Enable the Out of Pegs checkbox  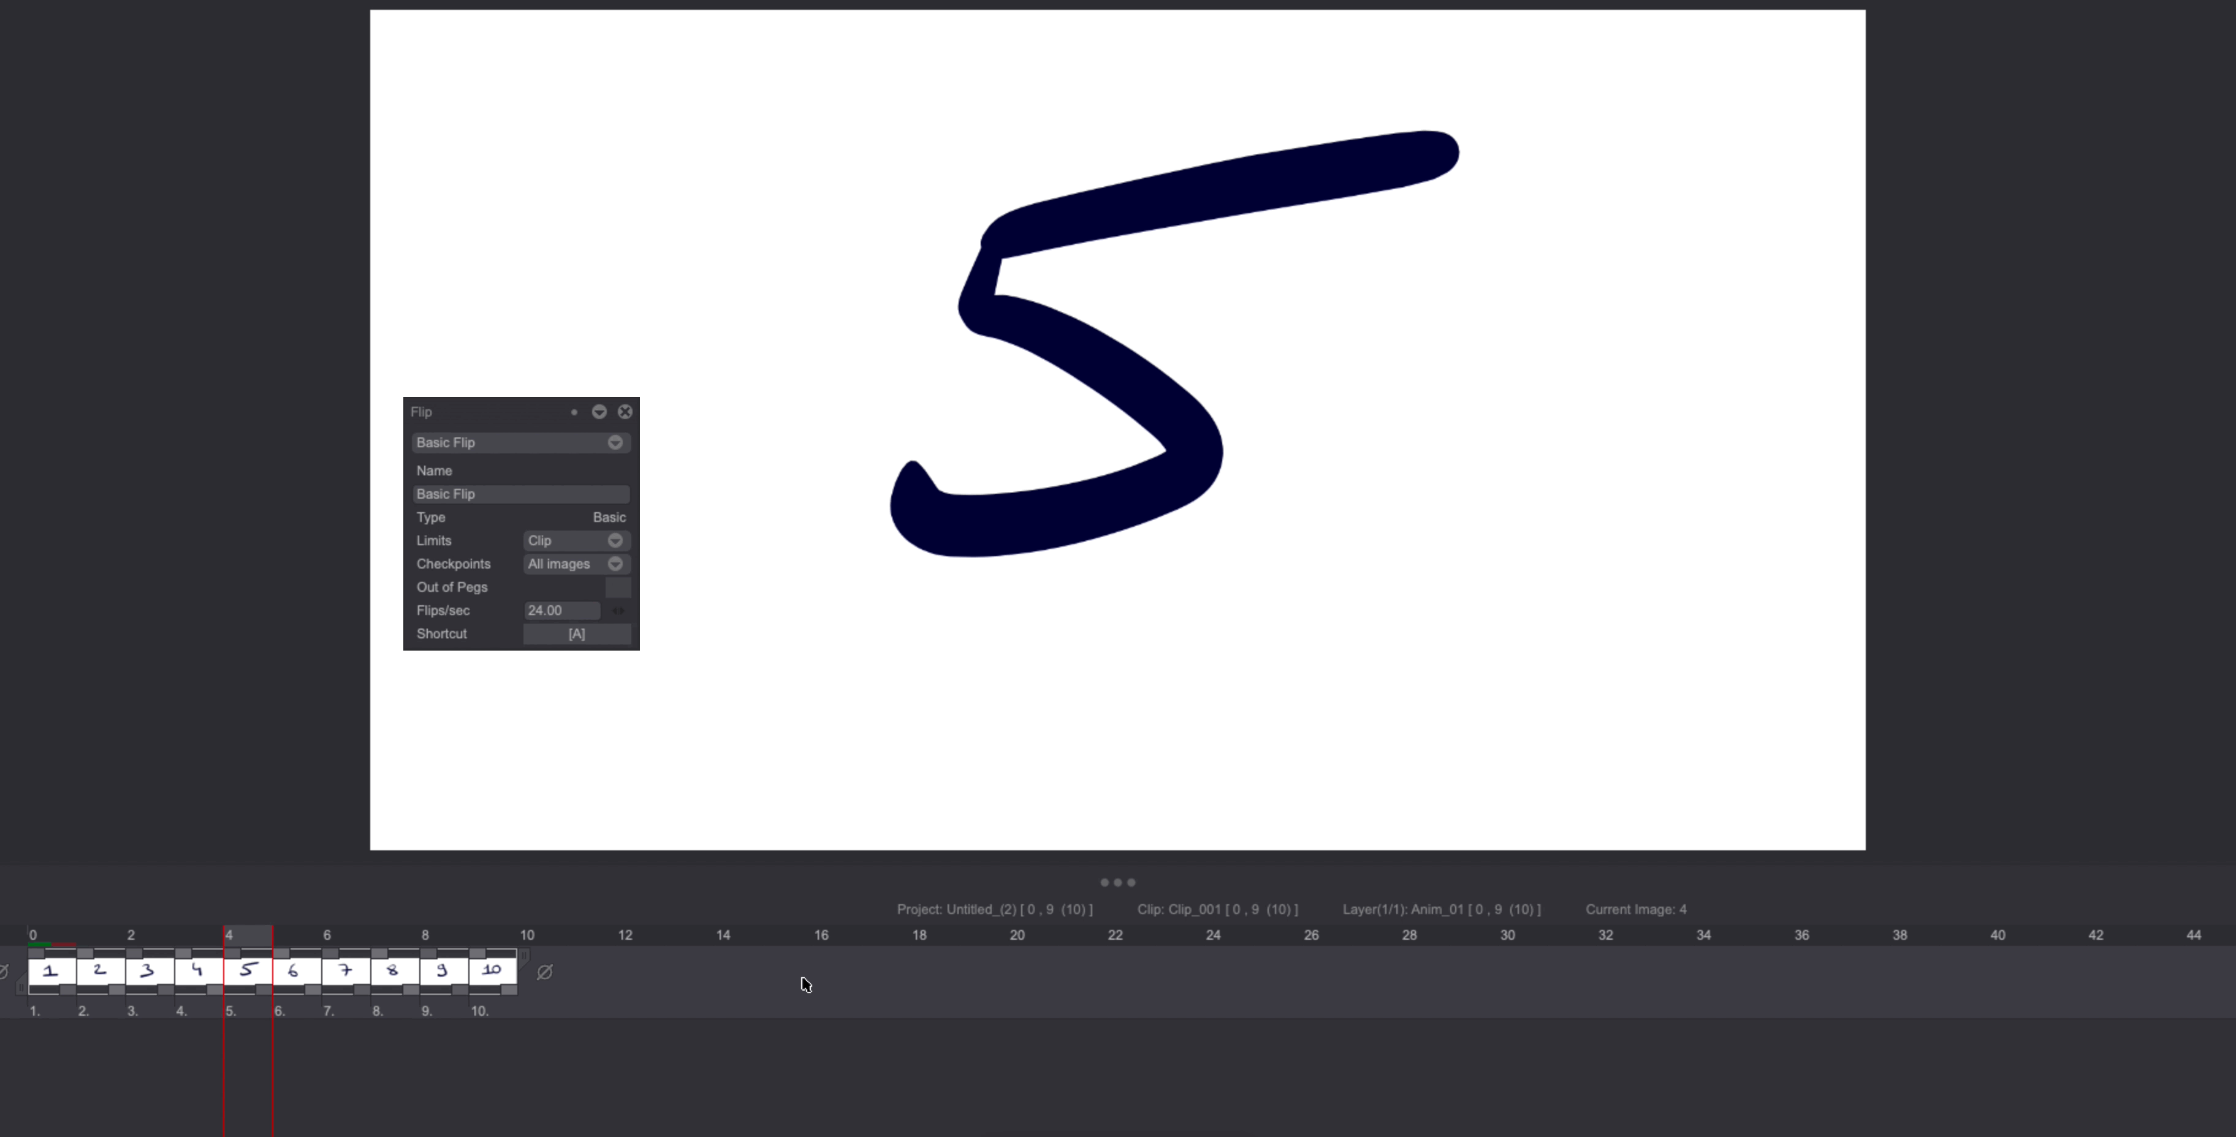pyautogui.click(x=619, y=587)
